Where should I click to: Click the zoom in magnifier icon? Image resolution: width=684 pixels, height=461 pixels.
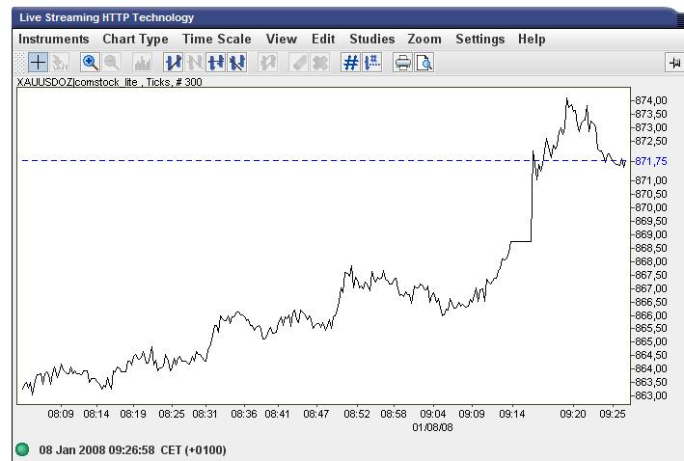[91, 63]
